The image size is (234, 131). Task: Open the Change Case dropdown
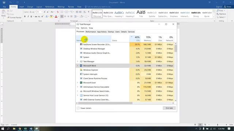52,12
